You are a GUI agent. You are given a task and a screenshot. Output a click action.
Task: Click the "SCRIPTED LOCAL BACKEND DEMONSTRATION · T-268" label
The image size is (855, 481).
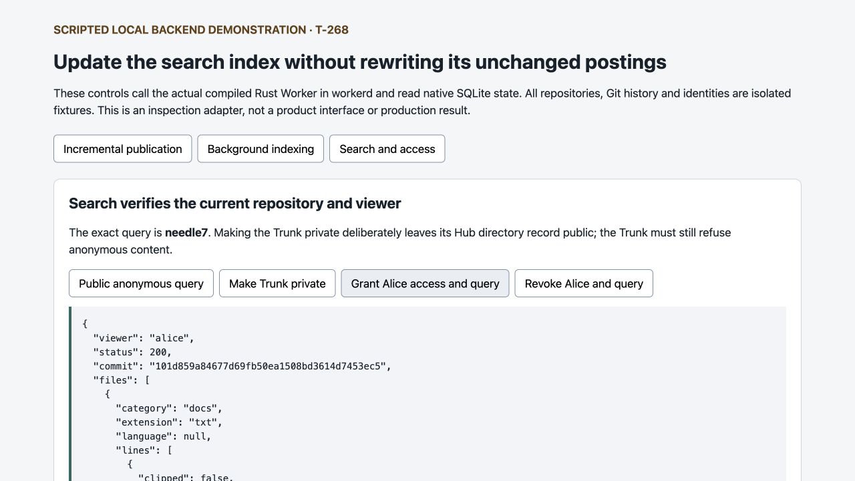coord(201,29)
